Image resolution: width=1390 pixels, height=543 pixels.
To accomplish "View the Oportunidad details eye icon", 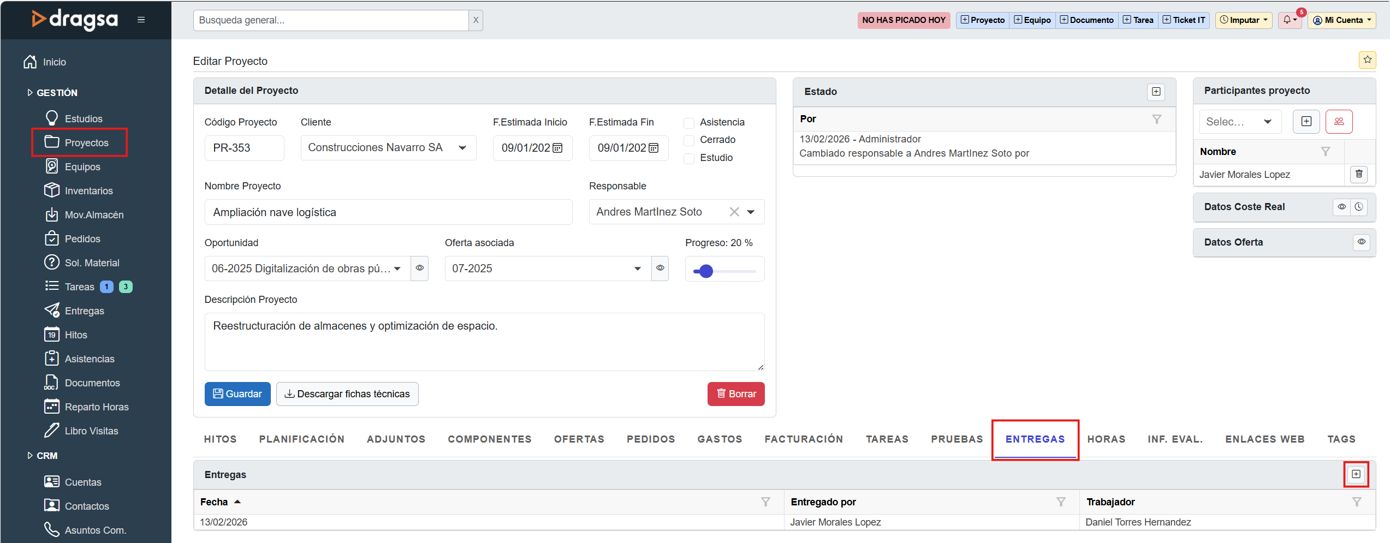I will point(419,268).
